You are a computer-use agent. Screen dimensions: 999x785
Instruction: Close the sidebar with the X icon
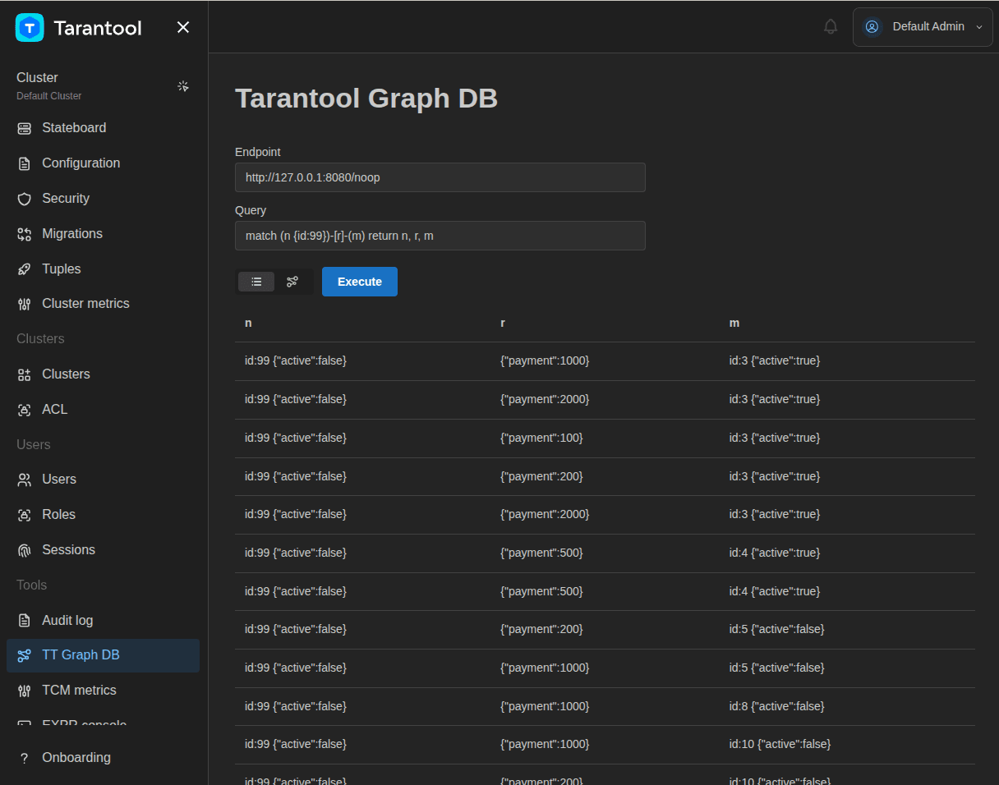coord(183,28)
